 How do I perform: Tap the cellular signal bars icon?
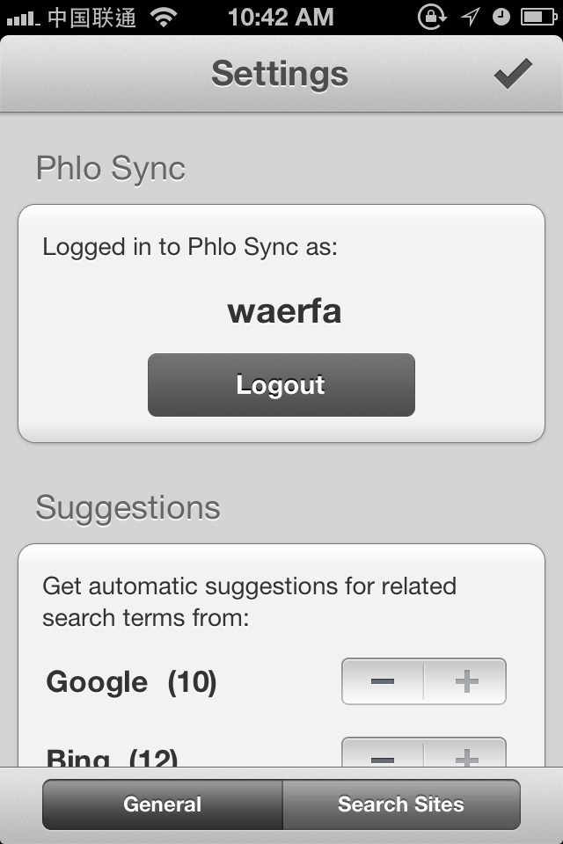(x=23, y=19)
